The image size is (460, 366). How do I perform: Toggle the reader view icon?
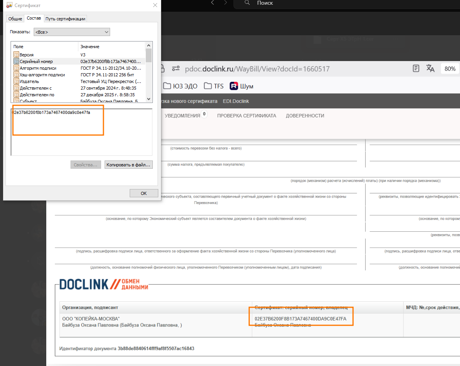[x=416, y=69]
